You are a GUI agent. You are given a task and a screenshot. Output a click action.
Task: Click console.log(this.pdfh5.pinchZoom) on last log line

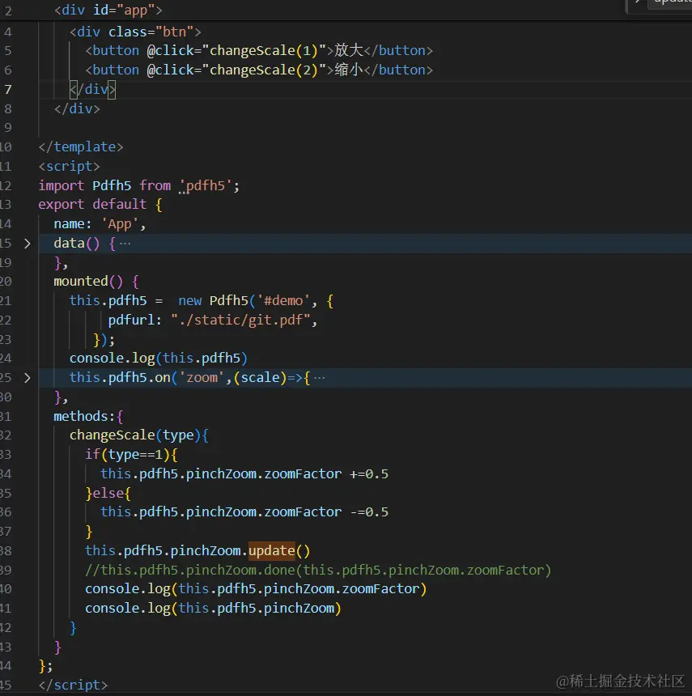coord(213,609)
